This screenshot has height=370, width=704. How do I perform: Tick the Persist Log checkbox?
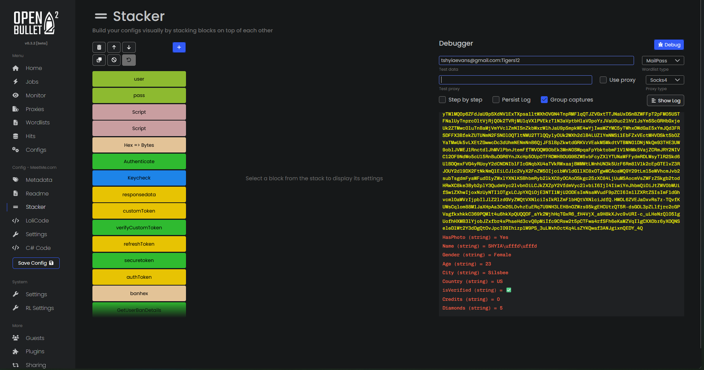point(496,100)
